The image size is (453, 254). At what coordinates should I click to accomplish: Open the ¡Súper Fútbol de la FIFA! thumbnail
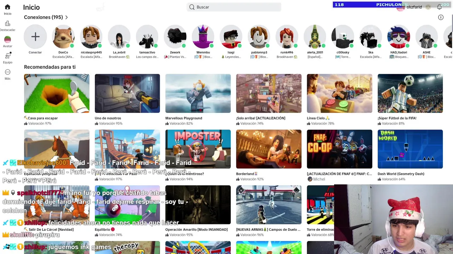pos(410,93)
